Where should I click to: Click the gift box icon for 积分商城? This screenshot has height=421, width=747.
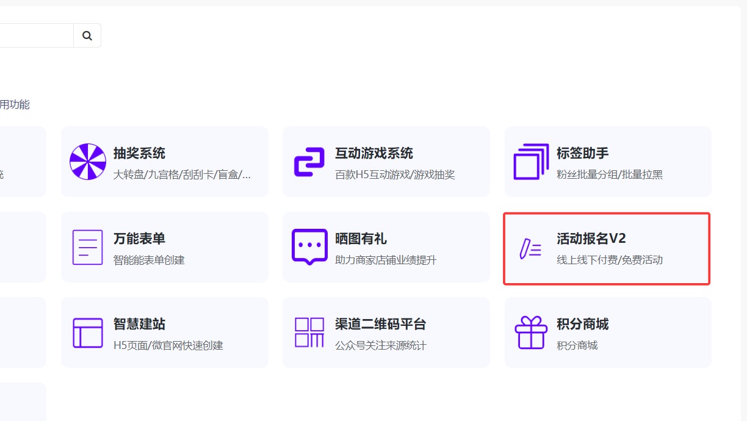(531, 333)
